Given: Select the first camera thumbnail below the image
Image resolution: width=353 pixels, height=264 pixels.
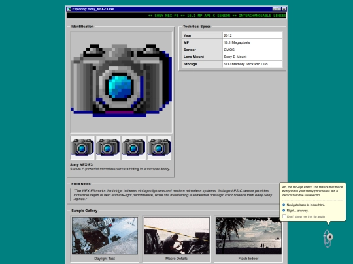Looking at the screenshot, I should pyautogui.click(x=82, y=148).
